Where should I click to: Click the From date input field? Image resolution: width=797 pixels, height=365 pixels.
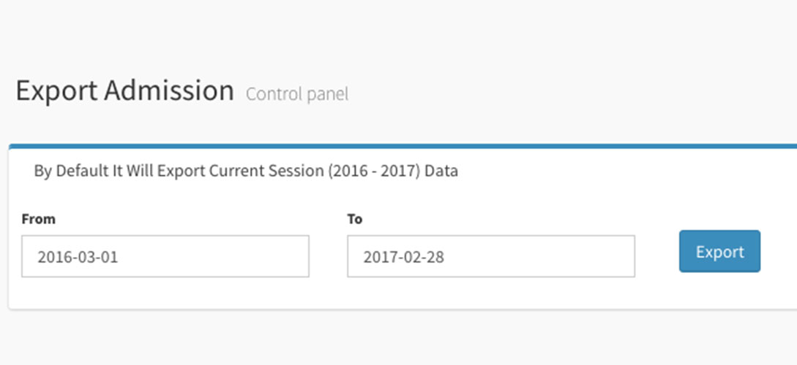165,256
